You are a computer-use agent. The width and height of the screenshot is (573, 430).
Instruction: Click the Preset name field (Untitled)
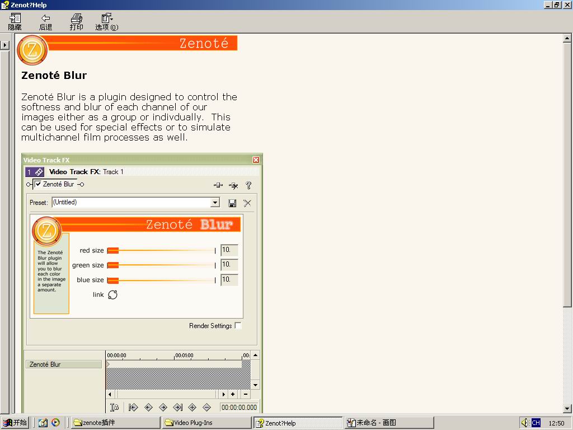click(131, 203)
